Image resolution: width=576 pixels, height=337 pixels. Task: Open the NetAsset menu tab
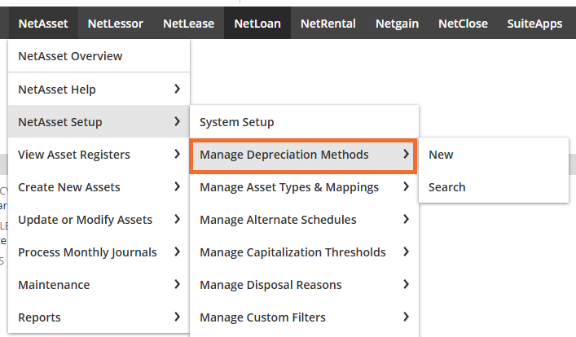pyautogui.click(x=43, y=24)
